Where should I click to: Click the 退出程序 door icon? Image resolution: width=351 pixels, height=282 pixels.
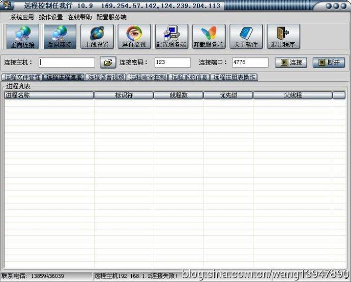click(x=283, y=37)
